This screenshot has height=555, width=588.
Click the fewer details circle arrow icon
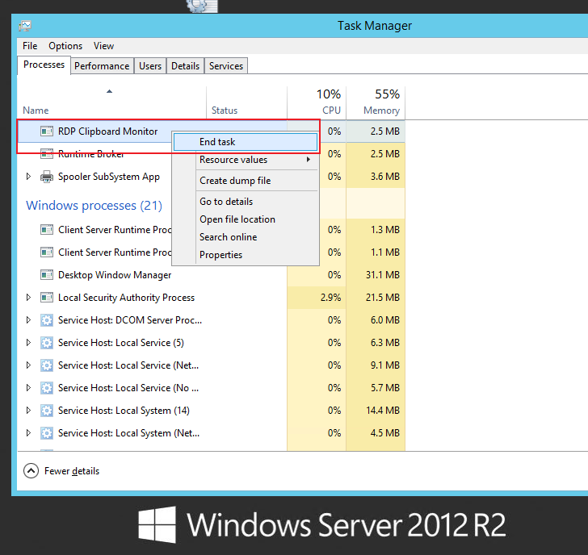click(31, 471)
